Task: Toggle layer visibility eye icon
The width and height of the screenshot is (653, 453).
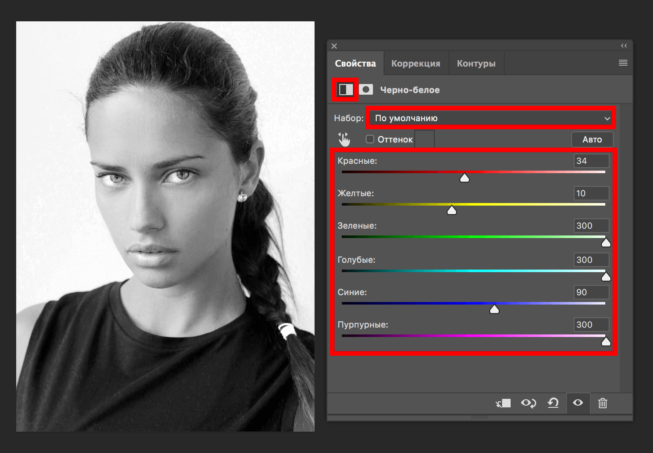Action: tap(578, 403)
